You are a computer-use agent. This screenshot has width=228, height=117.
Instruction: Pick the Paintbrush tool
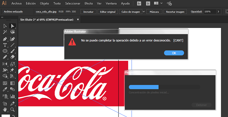tap(13, 51)
